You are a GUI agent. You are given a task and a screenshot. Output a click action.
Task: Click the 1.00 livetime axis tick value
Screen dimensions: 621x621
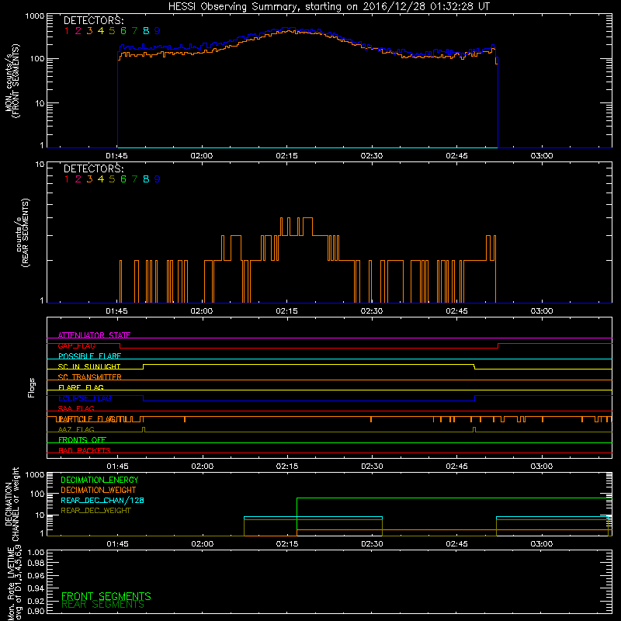(36, 553)
